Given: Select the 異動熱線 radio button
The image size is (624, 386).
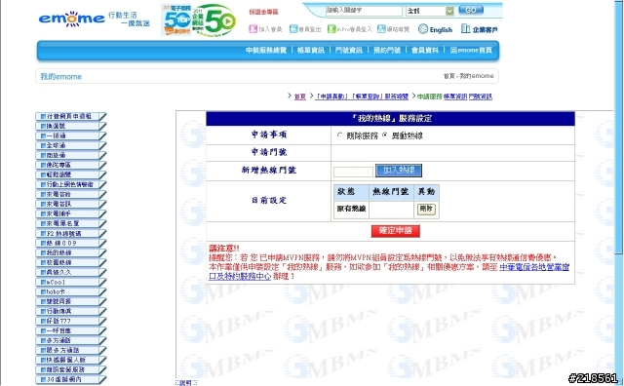Looking at the screenshot, I should (x=385, y=135).
